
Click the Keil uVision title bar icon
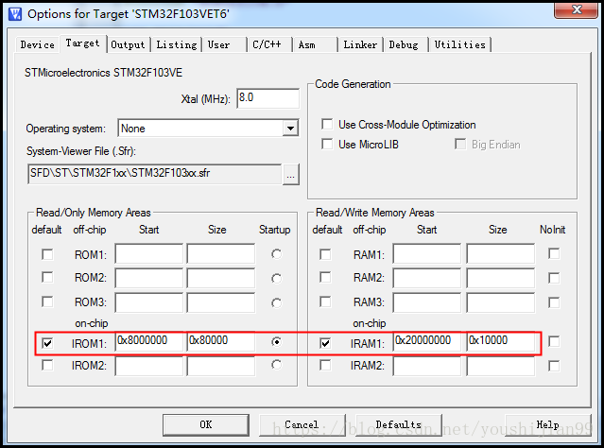point(15,14)
